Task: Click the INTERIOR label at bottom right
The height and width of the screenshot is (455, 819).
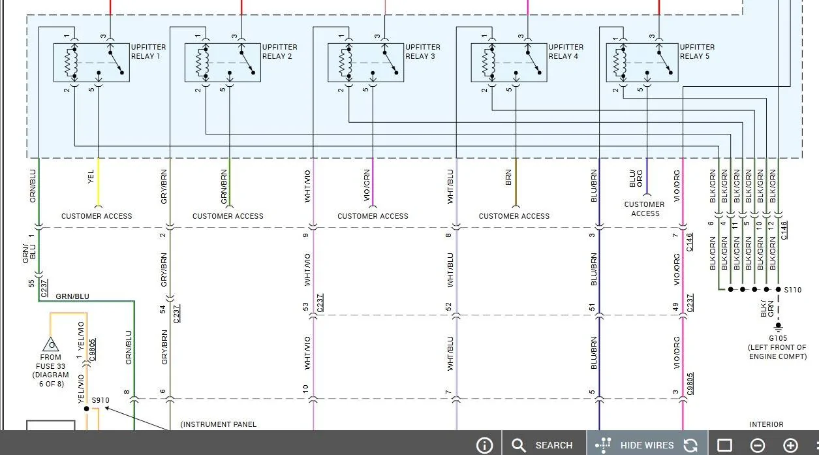Action: pos(766,424)
